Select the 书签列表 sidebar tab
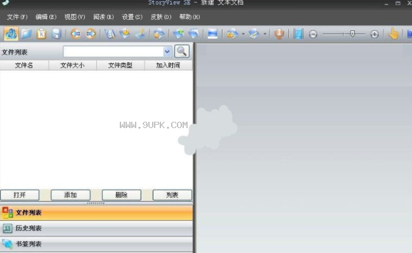Screen dimensions: 412x253 click(x=96, y=244)
